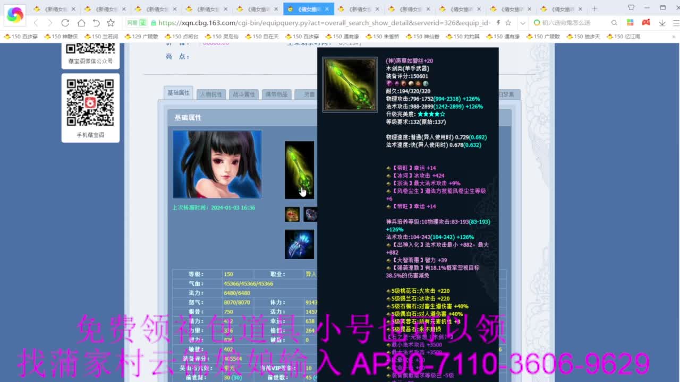680x382 pixels.
Task: Bookmark this page via the star icon
Action: [x=110, y=23]
